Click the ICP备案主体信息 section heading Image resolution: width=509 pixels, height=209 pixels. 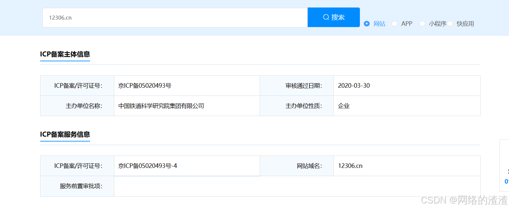pyautogui.click(x=65, y=54)
